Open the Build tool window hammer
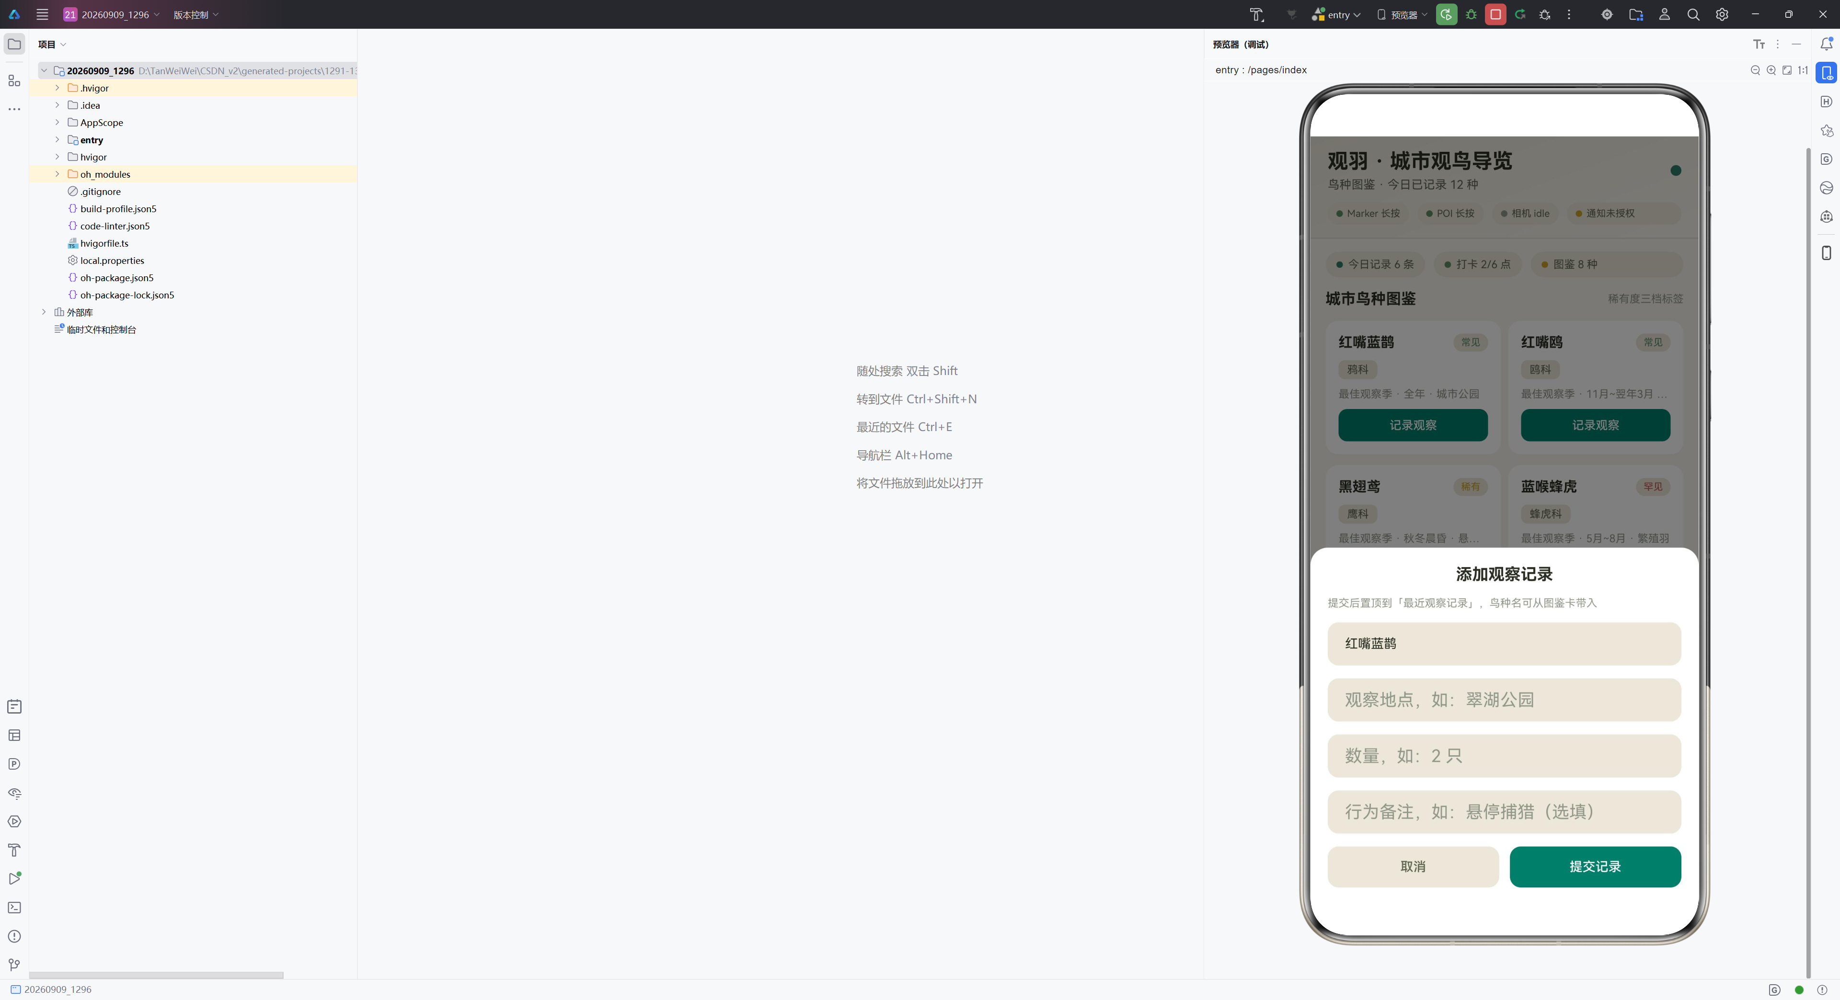 tap(14, 850)
